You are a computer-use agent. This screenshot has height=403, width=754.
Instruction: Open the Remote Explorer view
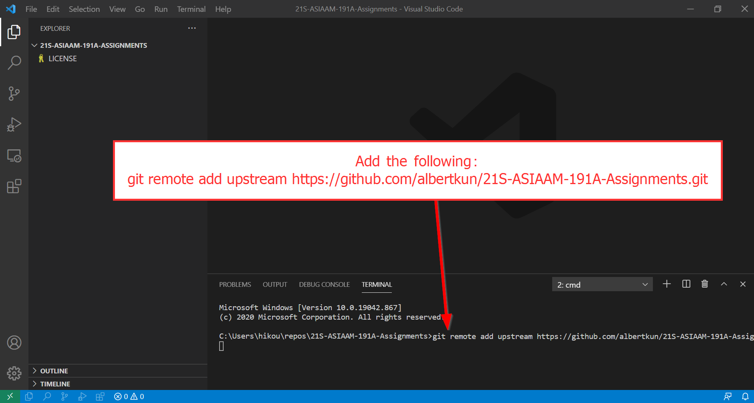[14, 156]
